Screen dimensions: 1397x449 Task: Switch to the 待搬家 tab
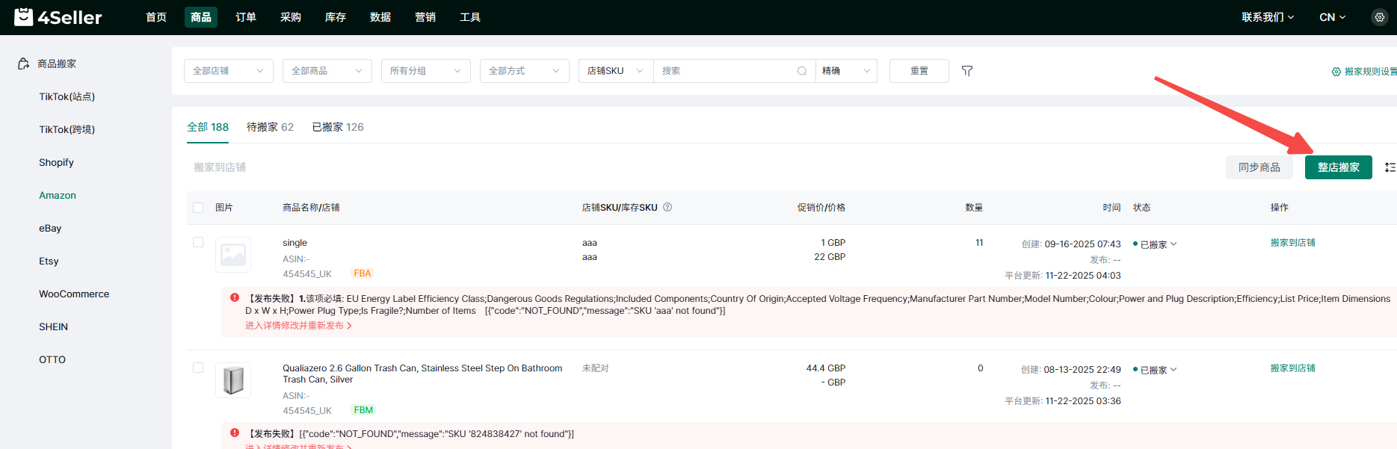pos(270,127)
